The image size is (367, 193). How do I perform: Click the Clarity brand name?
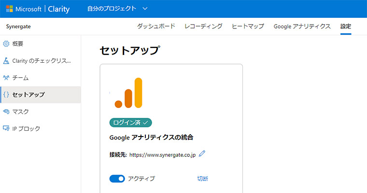pos(59,9)
